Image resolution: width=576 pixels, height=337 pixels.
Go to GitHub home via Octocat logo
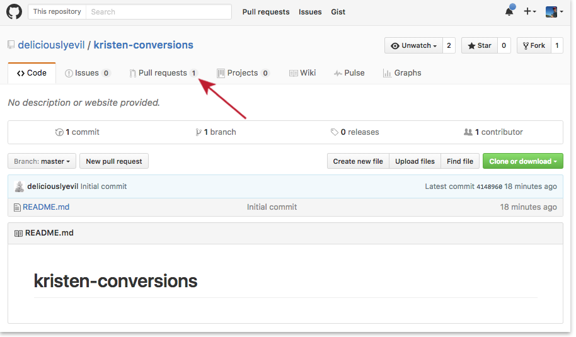[14, 12]
